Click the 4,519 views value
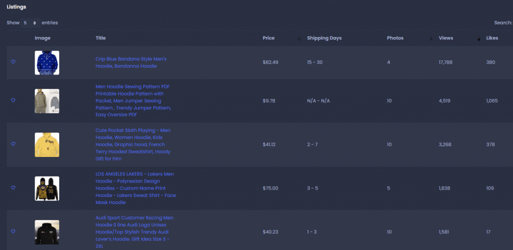The image size is (513, 250). point(445,101)
